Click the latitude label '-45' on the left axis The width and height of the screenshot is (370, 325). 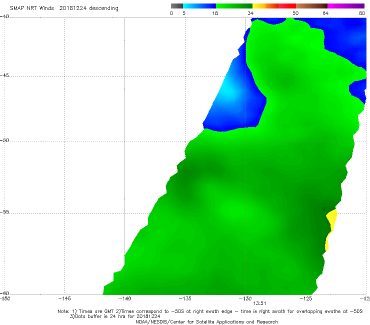[4, 75]
